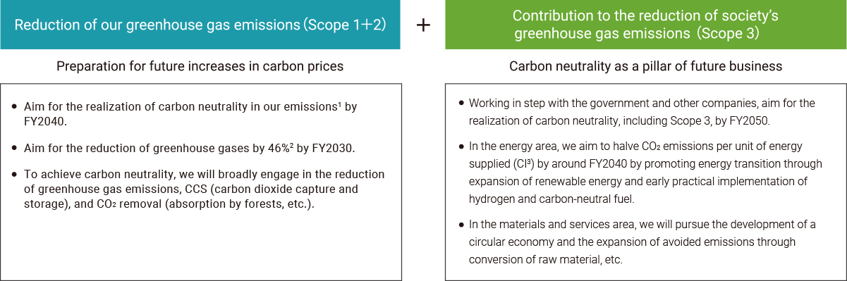Click the bullet before 'Working in step with'
Viewport: 847px width, 281px height.
coord(461,103)
